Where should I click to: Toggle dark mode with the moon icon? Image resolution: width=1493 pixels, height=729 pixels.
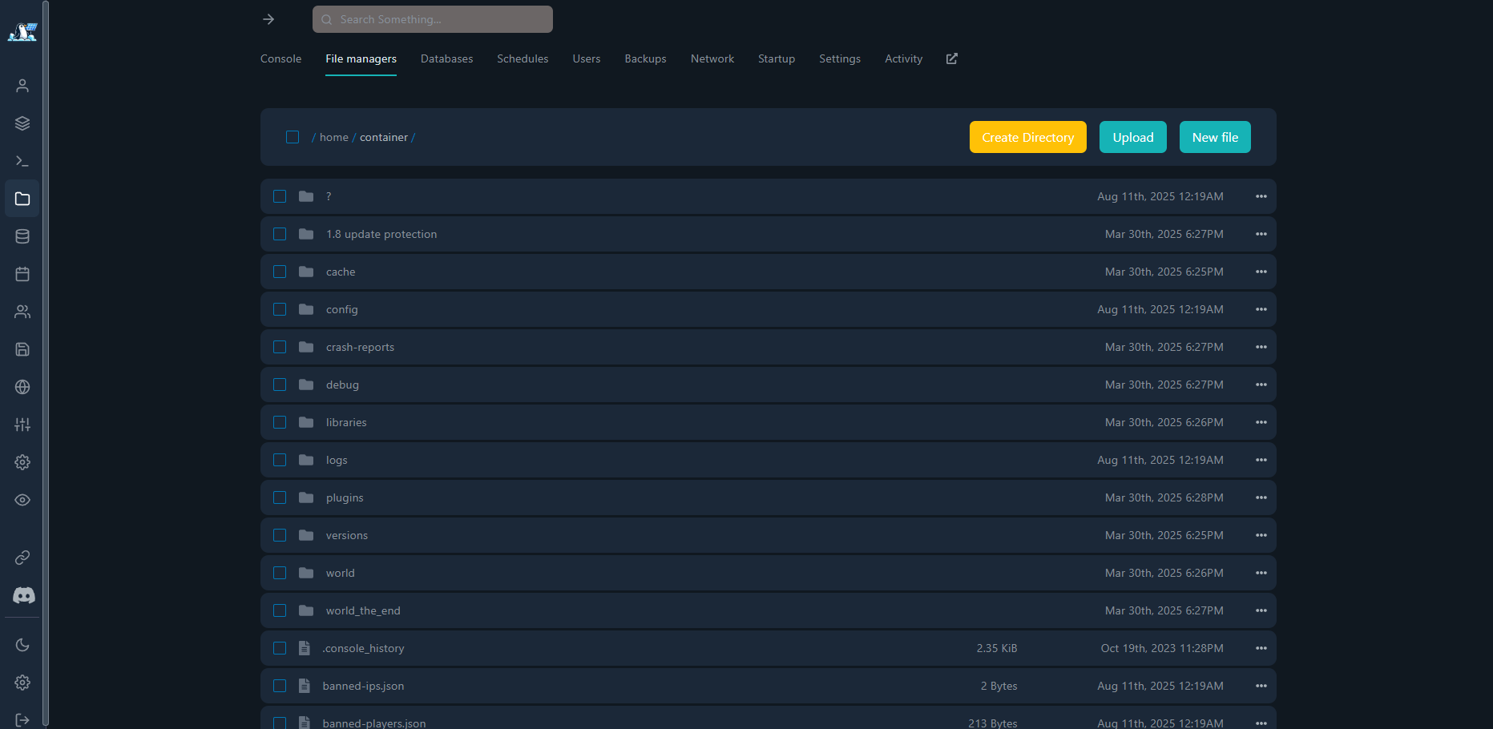pyautogui.click(x=22, y=644)
